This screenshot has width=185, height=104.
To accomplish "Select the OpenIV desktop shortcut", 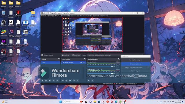I will pos(25,33).
